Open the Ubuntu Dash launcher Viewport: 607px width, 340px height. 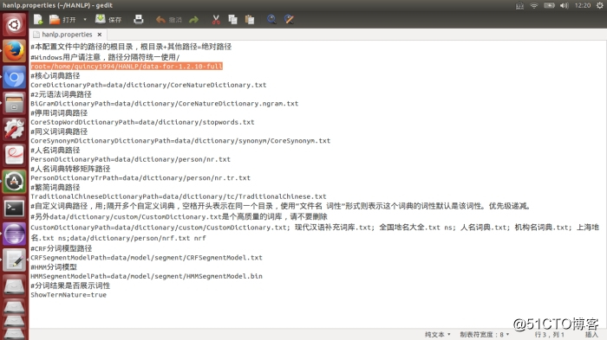tap(15, 25)
